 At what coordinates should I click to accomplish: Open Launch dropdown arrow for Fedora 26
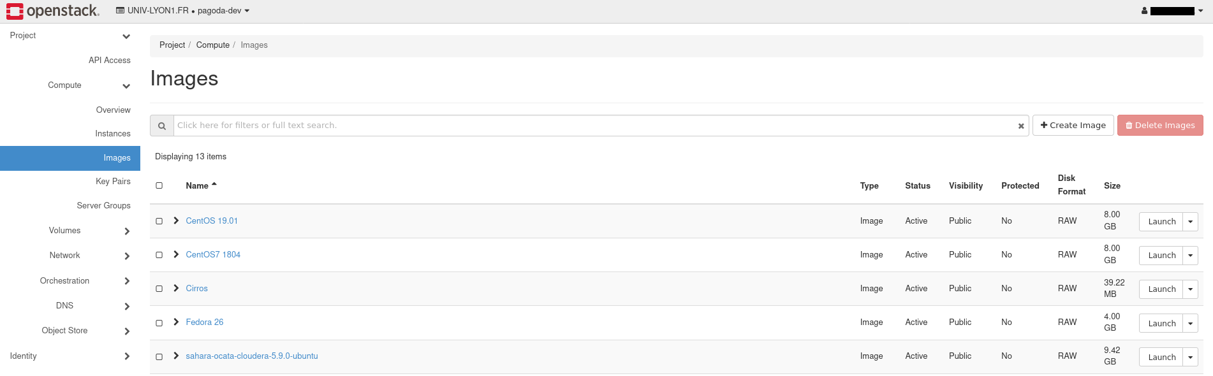click(1190, 323)
